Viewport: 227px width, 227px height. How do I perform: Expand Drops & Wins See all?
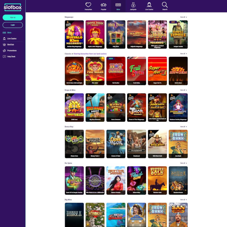183,90
